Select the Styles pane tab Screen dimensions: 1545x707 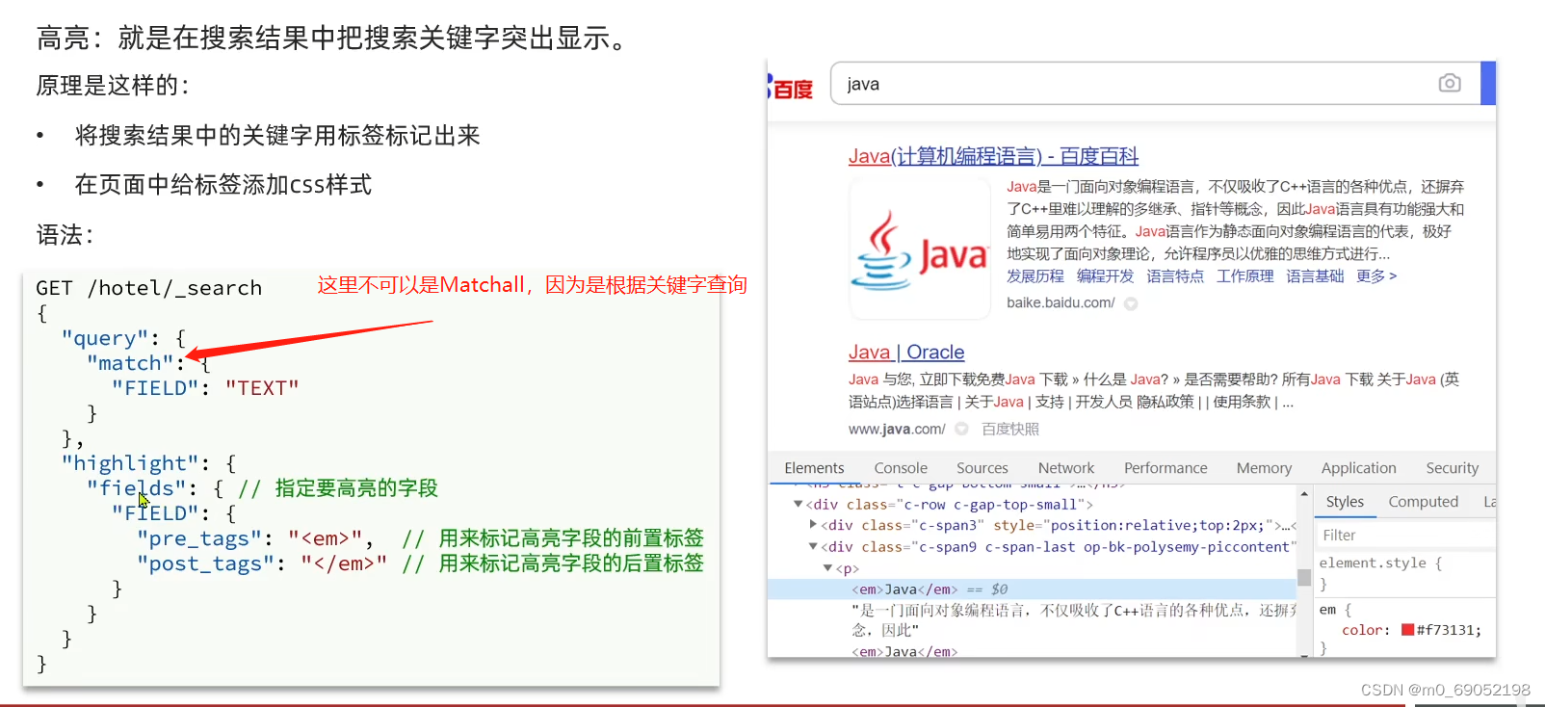(x=1345, y=502)
